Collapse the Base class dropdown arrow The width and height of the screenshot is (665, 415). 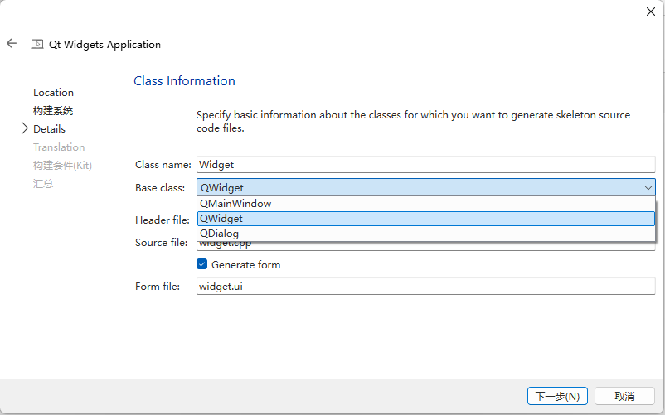648,187
